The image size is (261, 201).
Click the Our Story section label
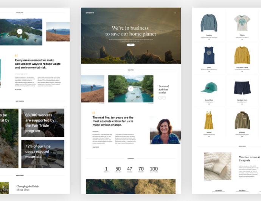130,70
